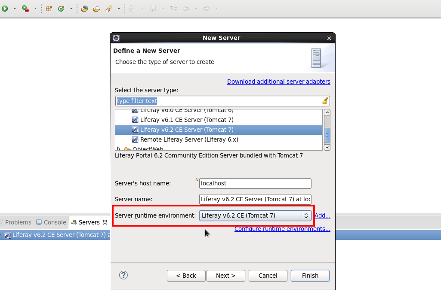Open the Run dropdown arrow
Screen dimensions: 441x303
tap(15, 9)
